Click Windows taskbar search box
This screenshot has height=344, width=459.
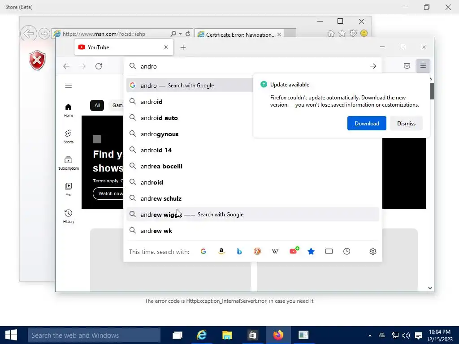(x=94, y=335)
